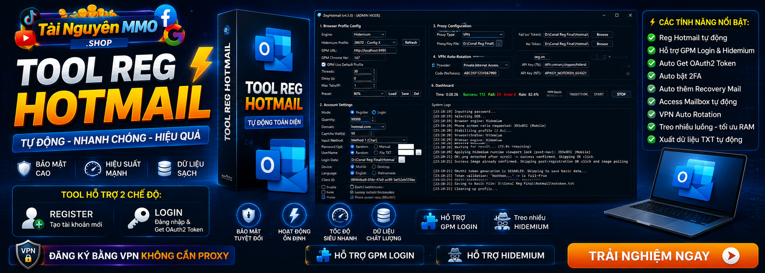Viewport: 765px width, 273px height.
Task: Open the Hidemium Profile dropdown
Action: tap(375, 43)
